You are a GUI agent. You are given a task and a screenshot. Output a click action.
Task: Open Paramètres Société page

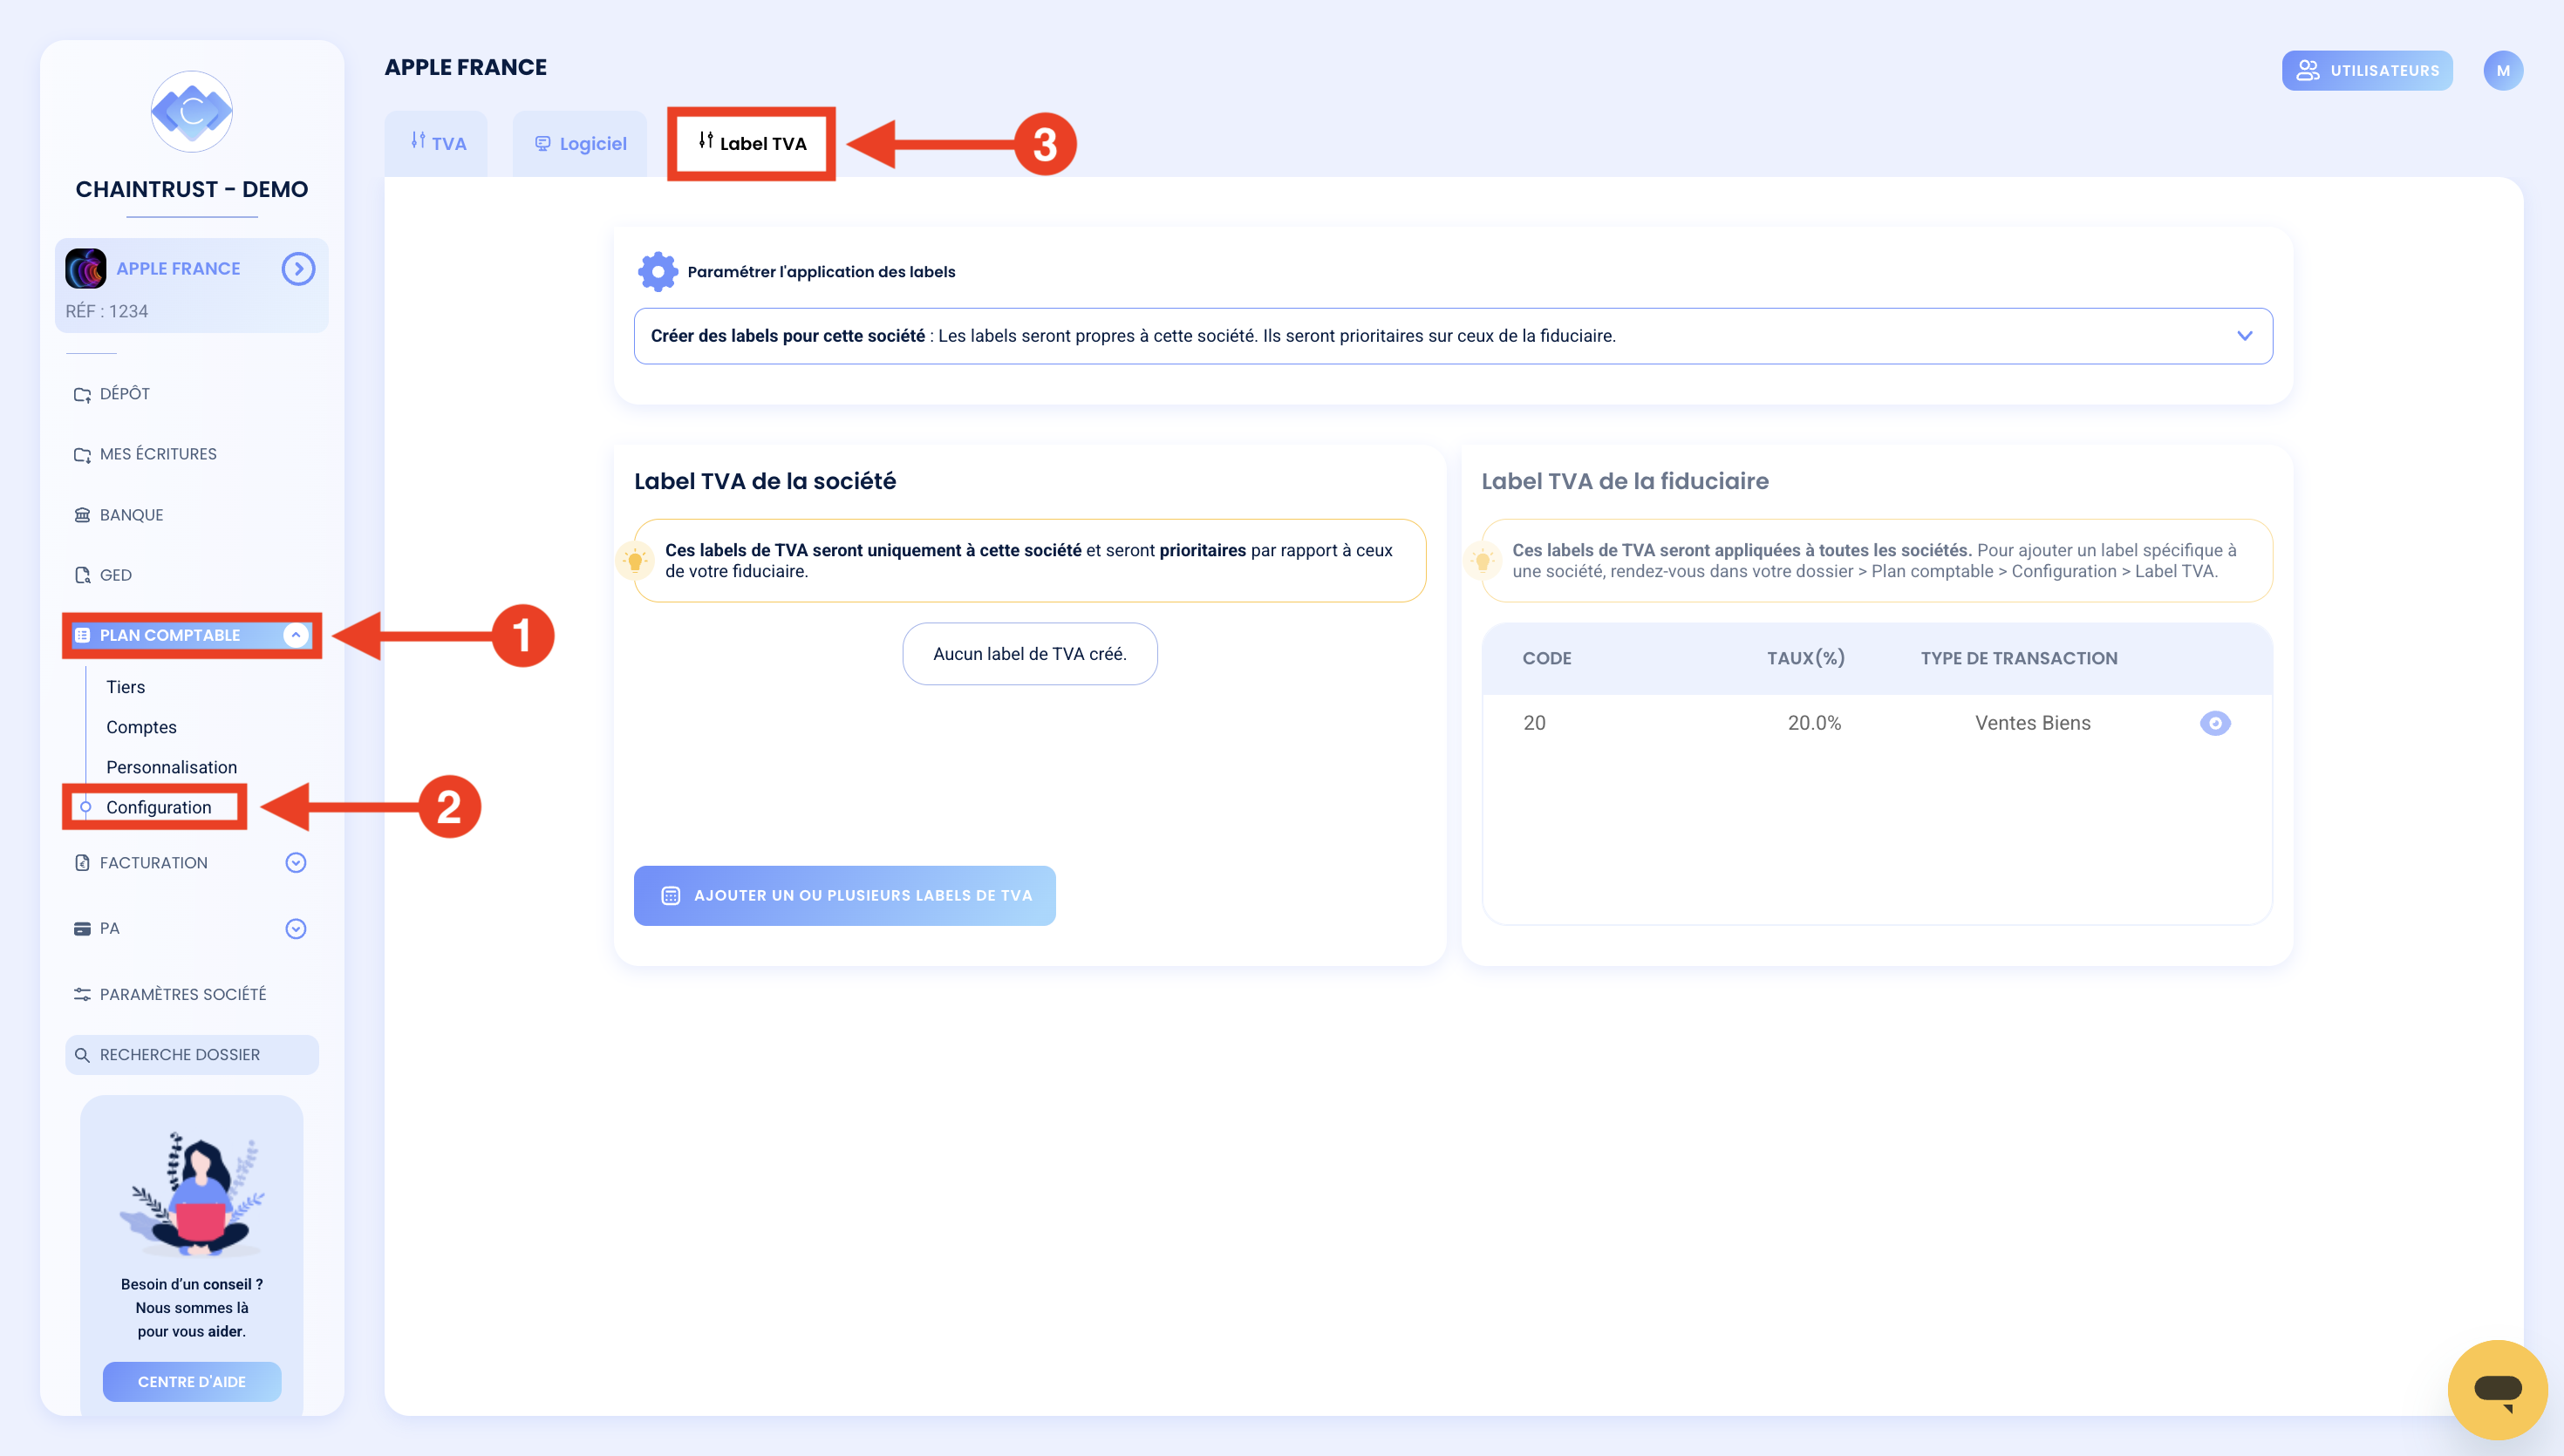tap(182, 994)
